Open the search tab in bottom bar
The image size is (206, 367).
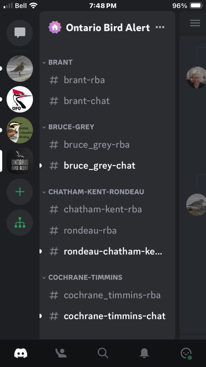pos(103,353)
